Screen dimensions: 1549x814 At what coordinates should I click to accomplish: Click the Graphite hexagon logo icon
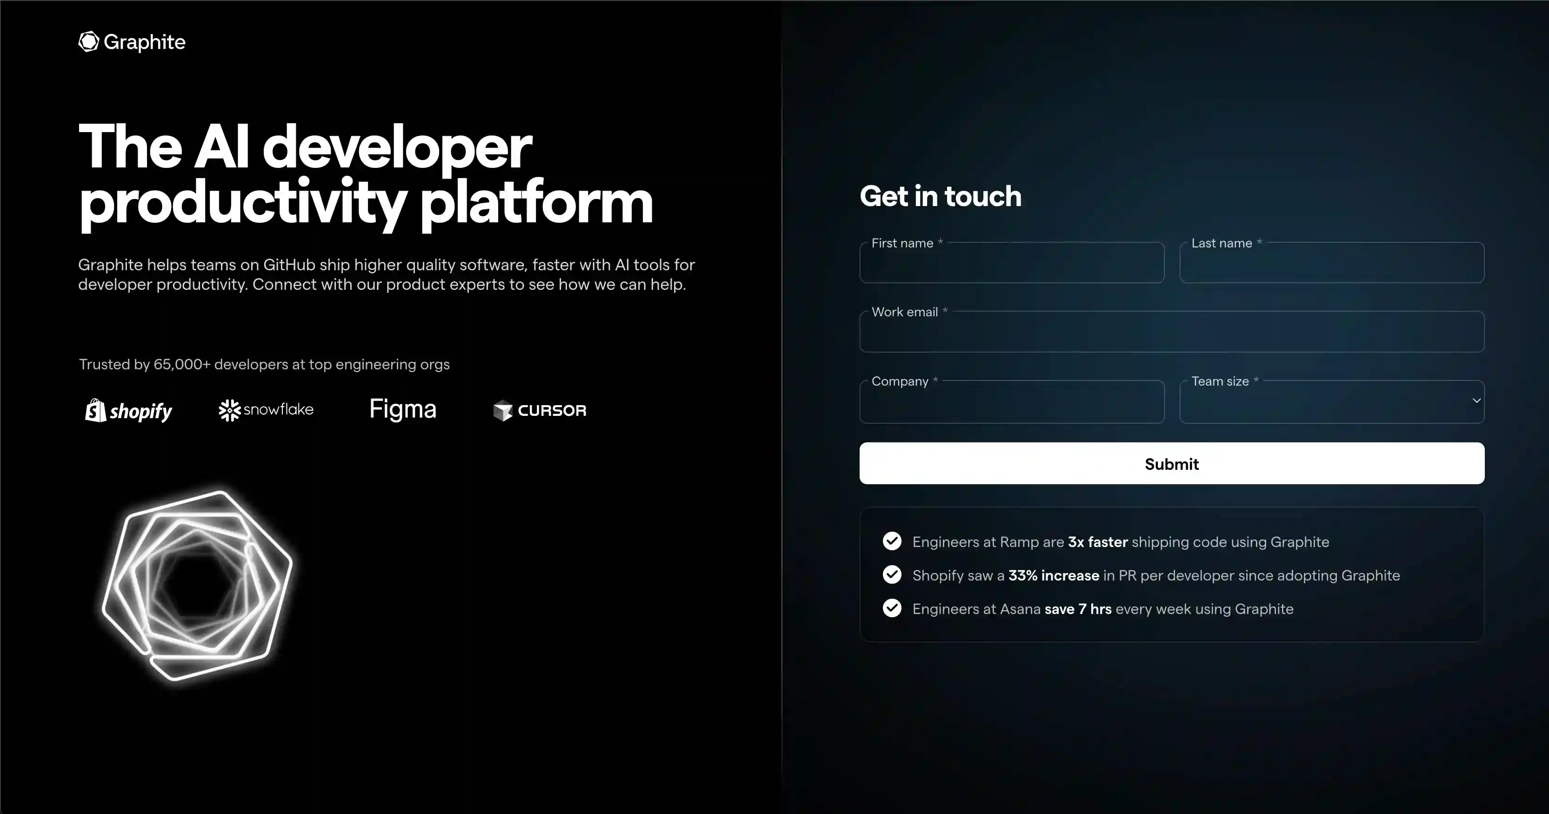pos(88,41)
